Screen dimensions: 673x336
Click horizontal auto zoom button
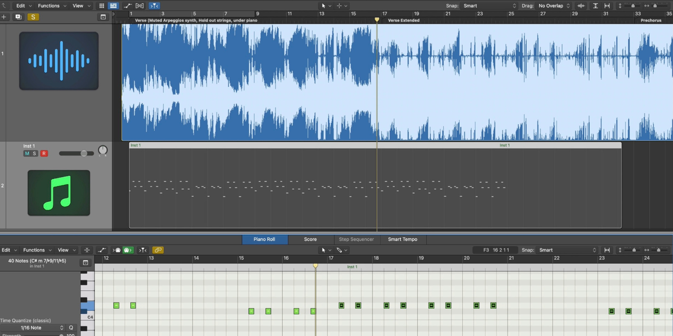tap(607, 6)
